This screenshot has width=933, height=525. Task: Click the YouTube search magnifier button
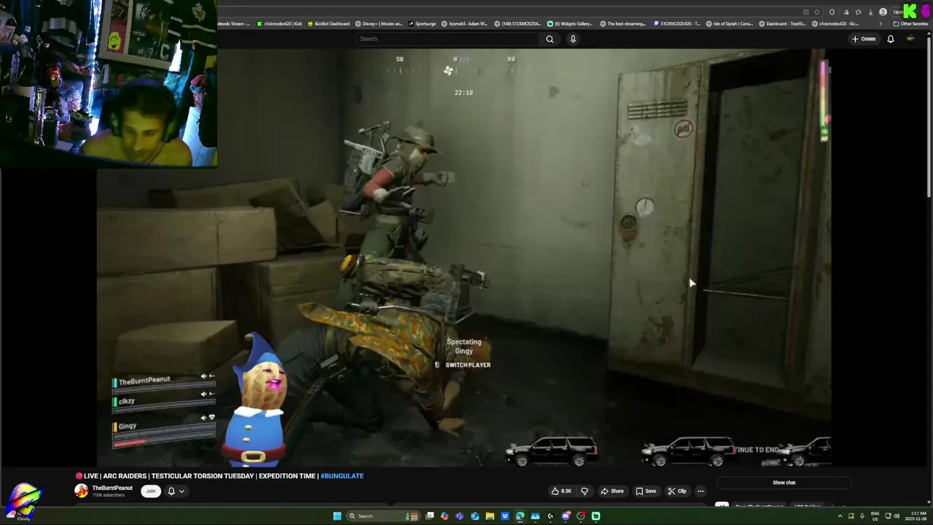550,39
